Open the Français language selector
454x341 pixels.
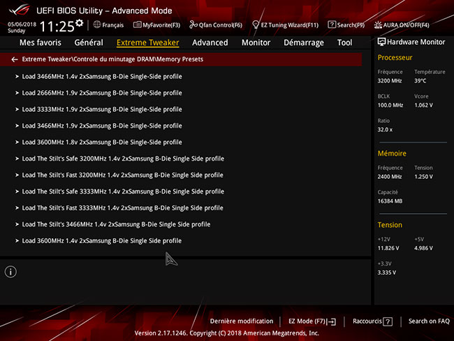108,25
